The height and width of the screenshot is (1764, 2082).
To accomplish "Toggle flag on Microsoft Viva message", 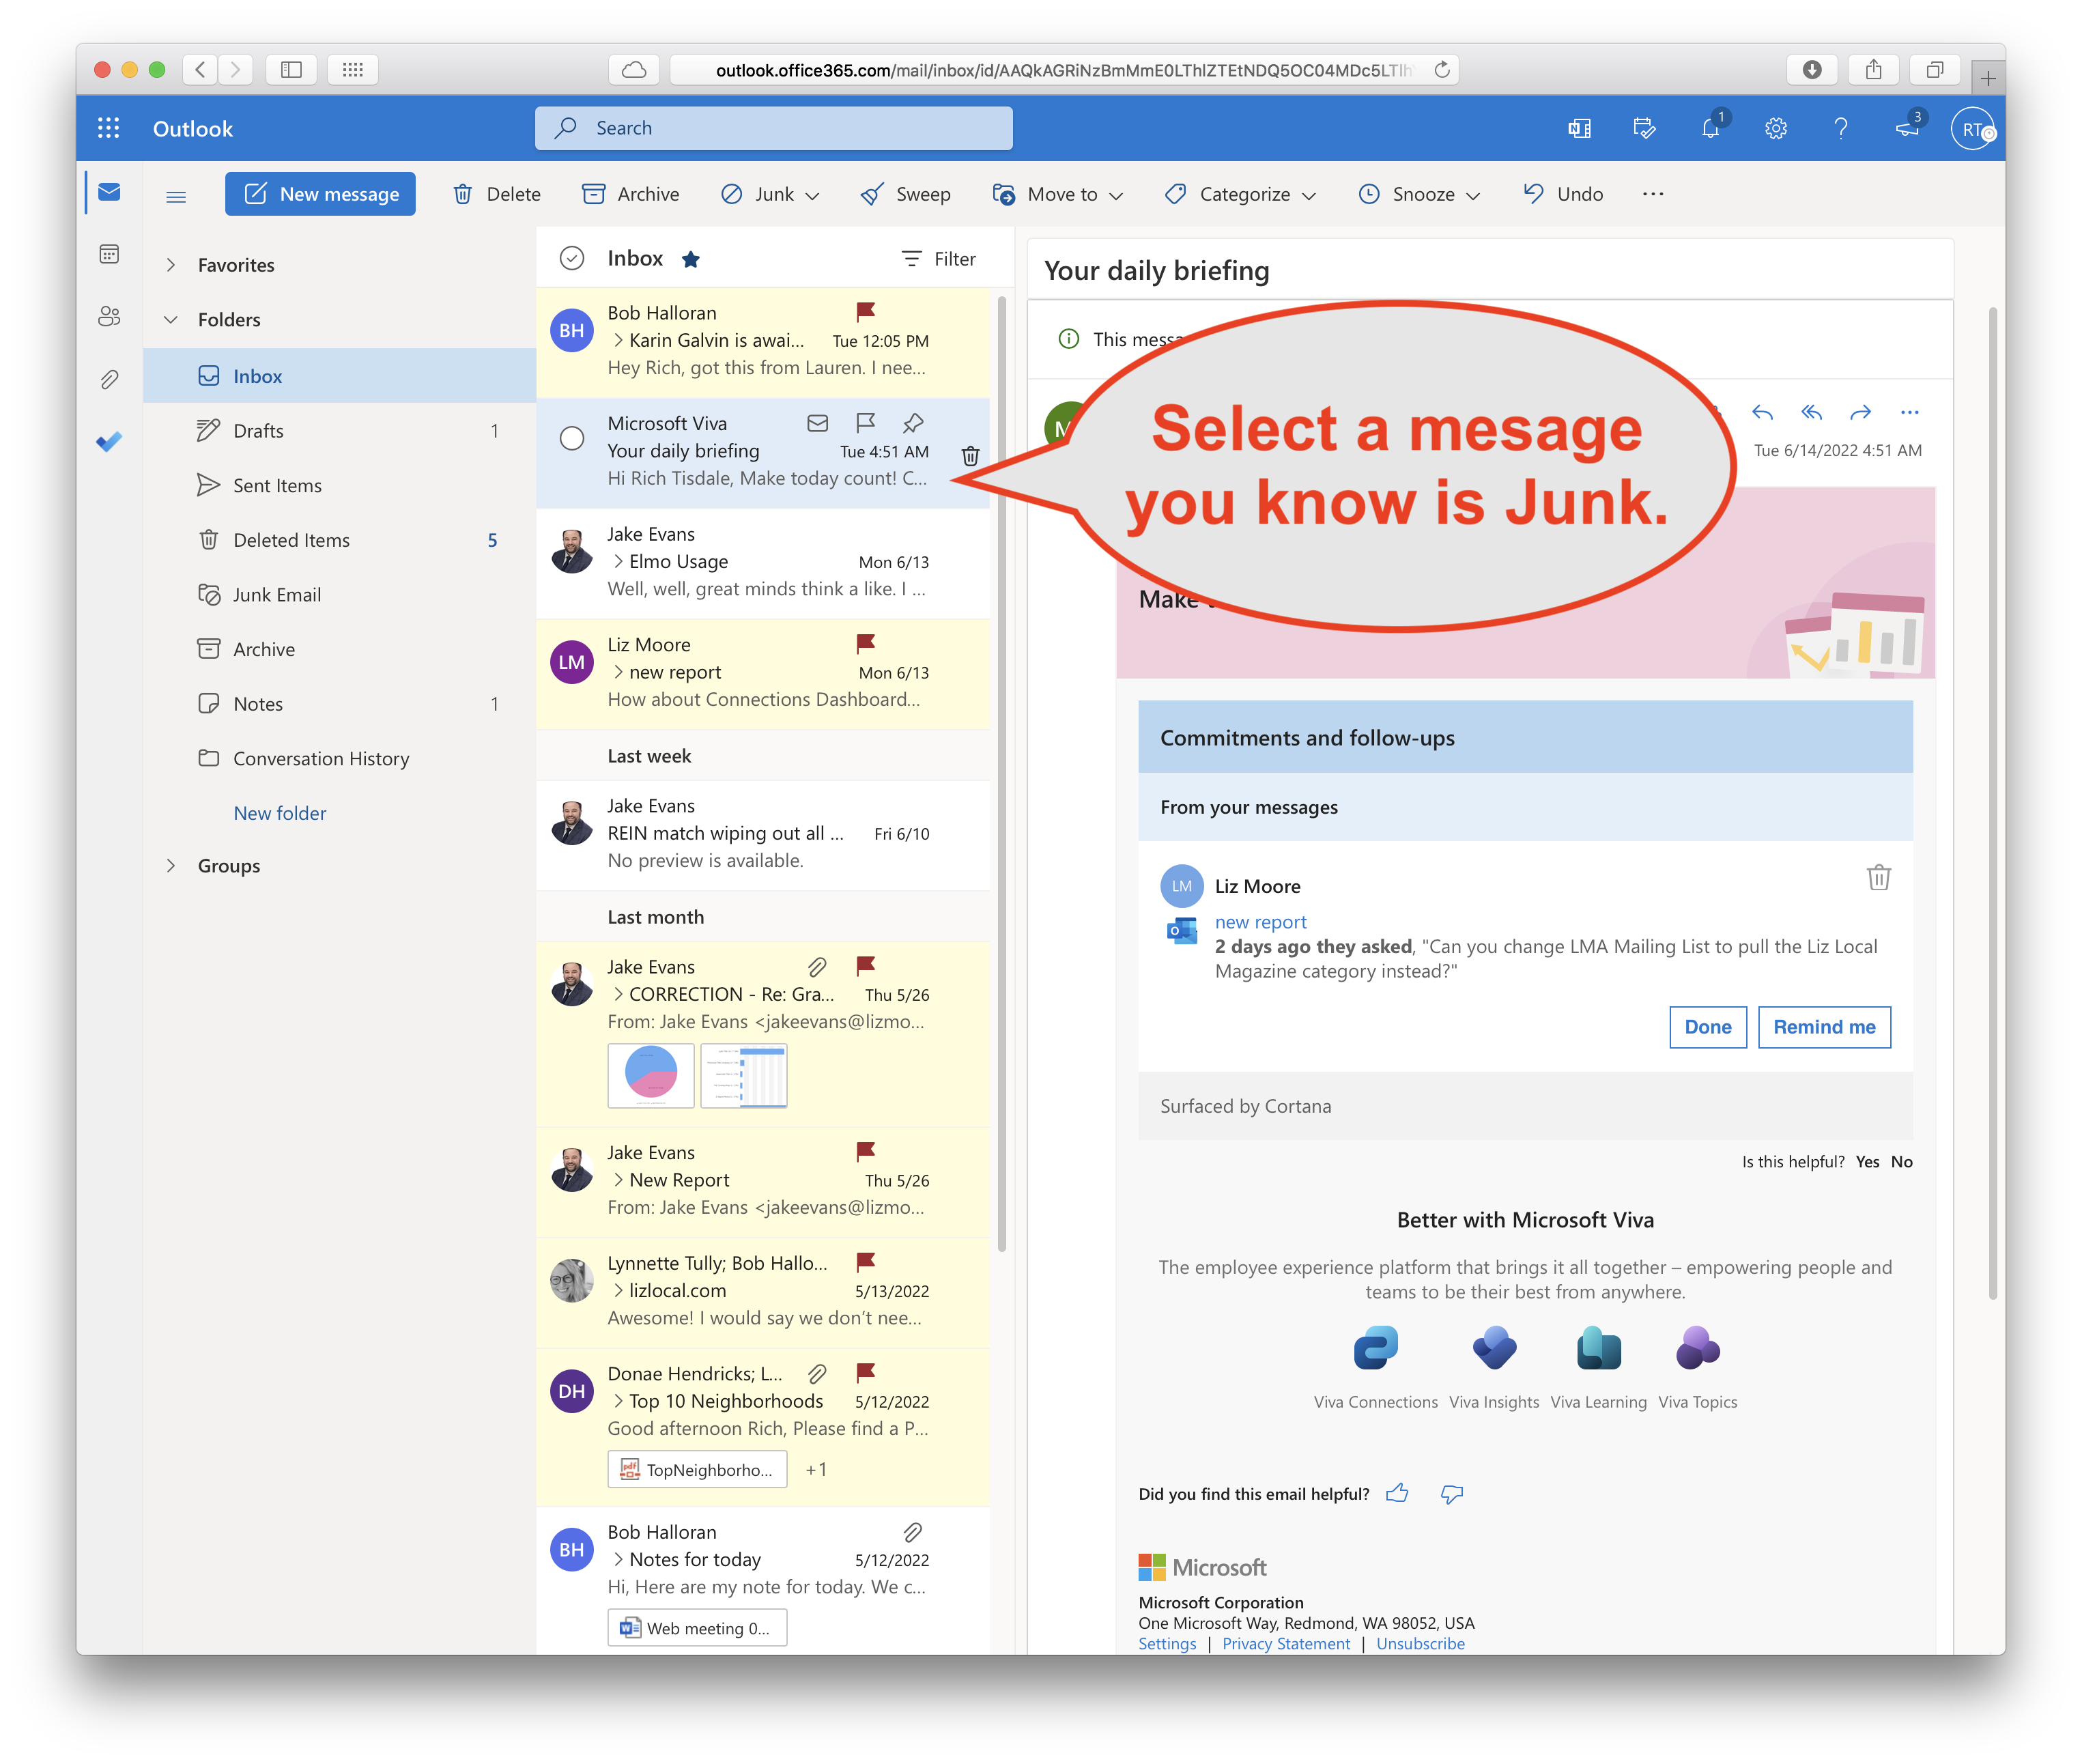I will coord(865,423).
